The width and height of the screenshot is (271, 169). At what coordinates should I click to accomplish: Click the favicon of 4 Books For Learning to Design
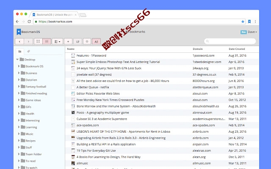[x=73, y=157]
